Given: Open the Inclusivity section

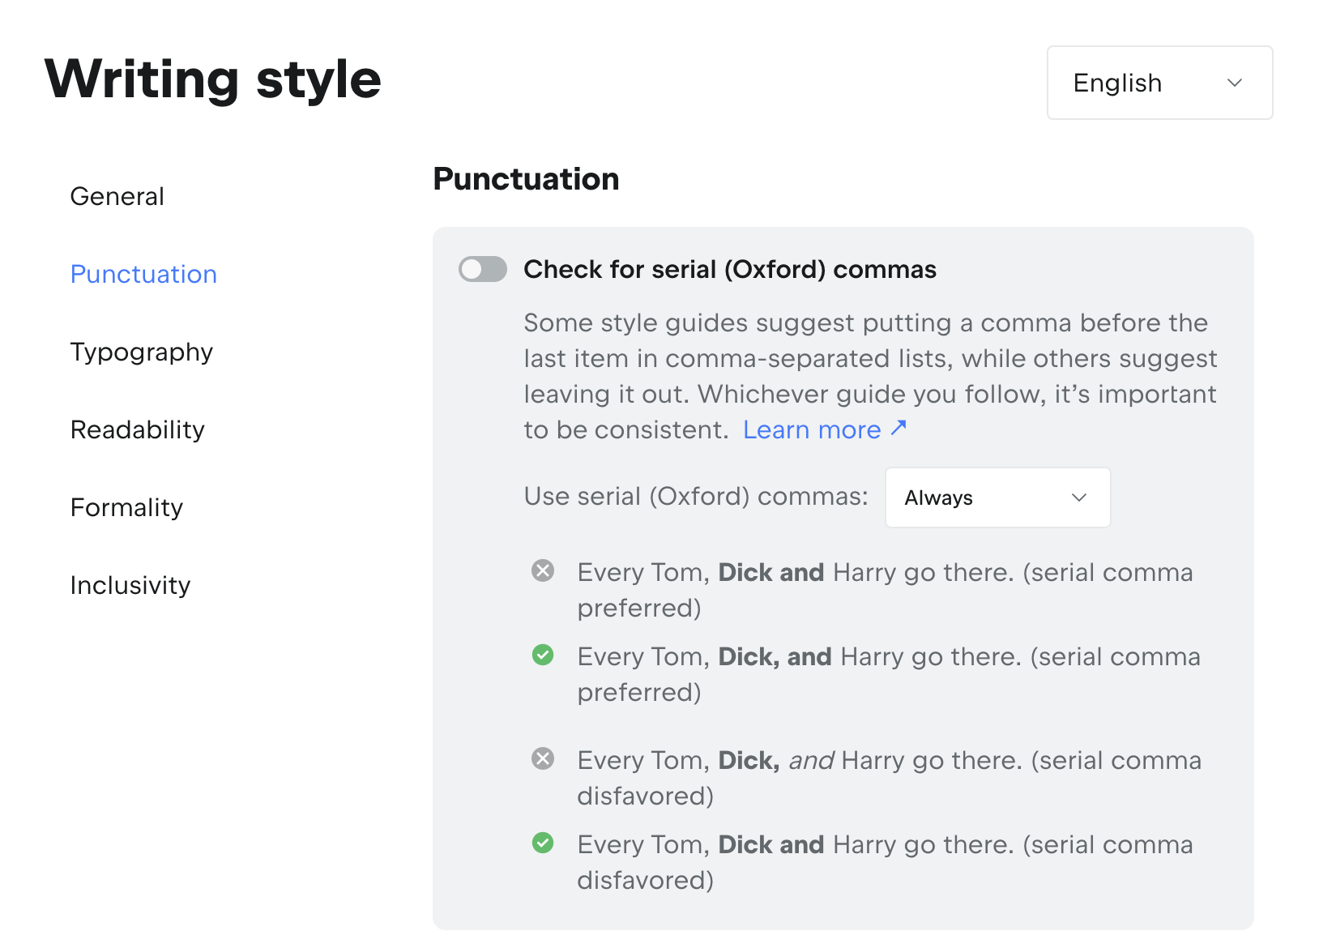Looking at the screenshot, I should (130, 585).
